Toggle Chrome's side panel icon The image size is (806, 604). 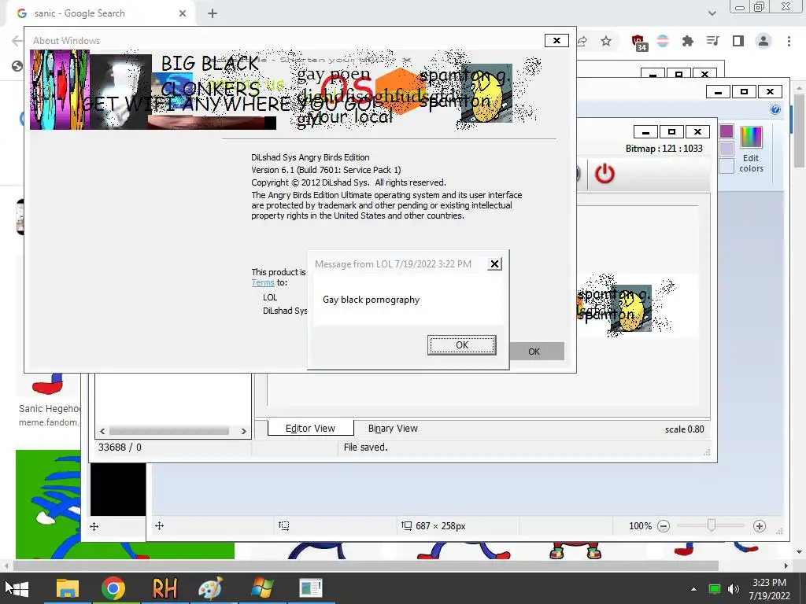(x=738, y=41)
